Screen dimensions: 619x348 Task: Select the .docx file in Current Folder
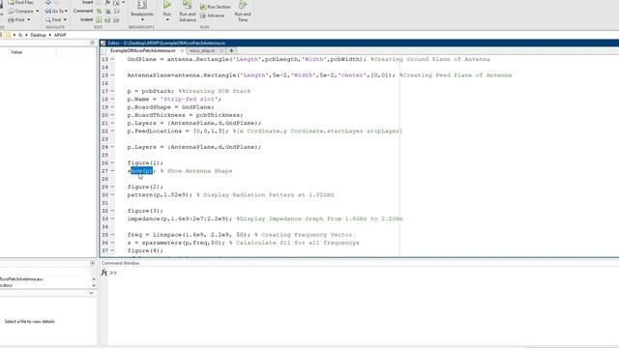click(x=7, y=285)
